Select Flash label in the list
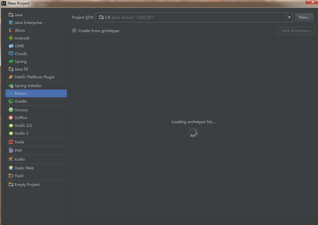Viewport: 318px width, 225px height. [19, 176]
